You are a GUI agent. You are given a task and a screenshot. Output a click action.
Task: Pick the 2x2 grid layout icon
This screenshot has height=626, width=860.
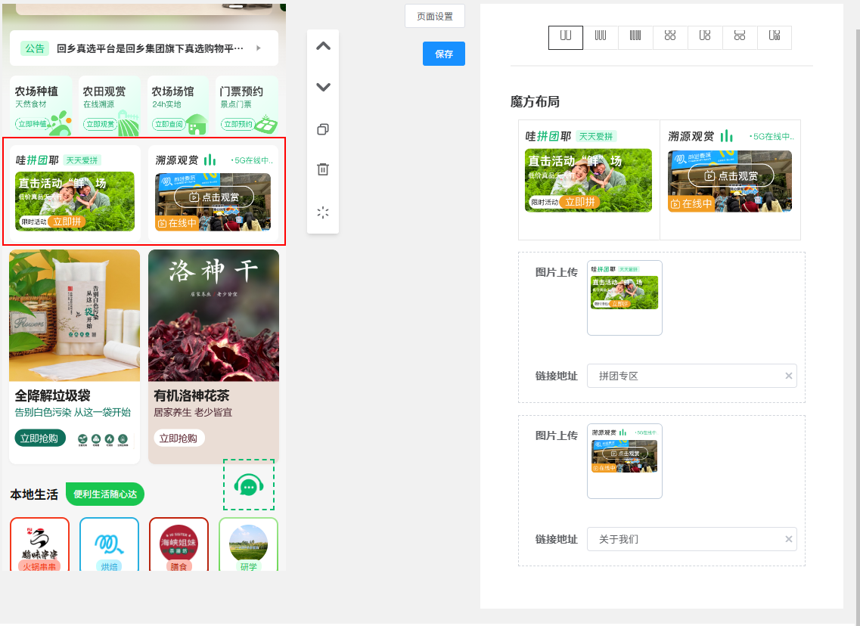pyautogui.click(x=670, y=37)
